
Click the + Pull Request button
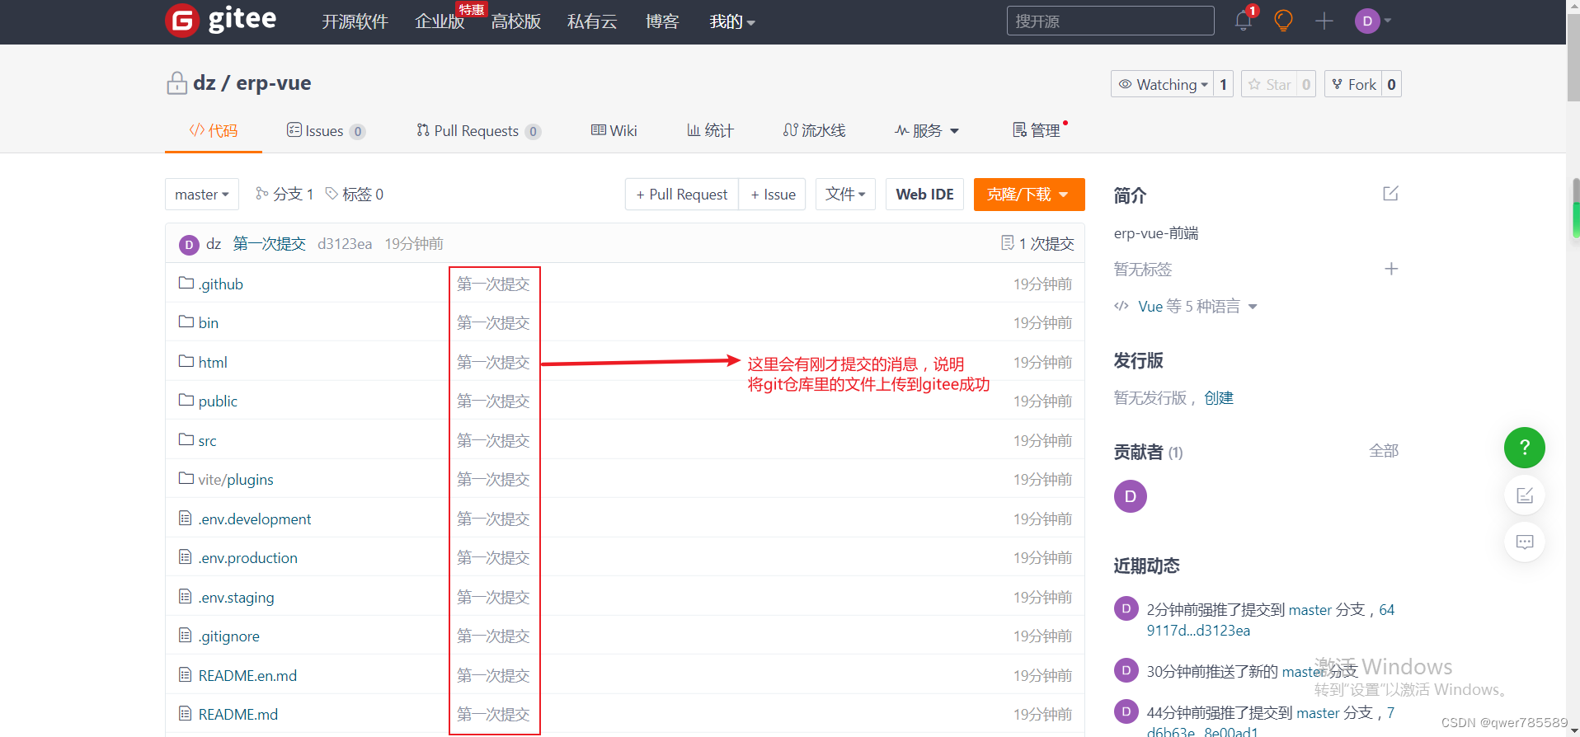click(x=682, y=195)
